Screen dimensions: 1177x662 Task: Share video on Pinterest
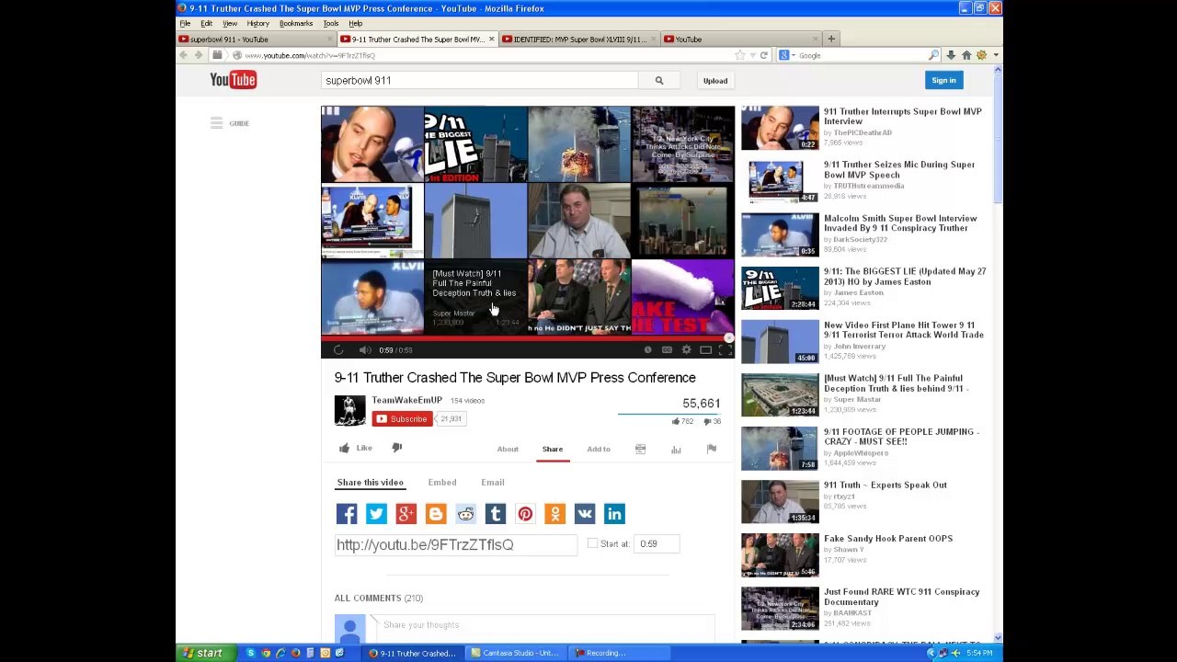pyautogui.click(x=525, y=514)
